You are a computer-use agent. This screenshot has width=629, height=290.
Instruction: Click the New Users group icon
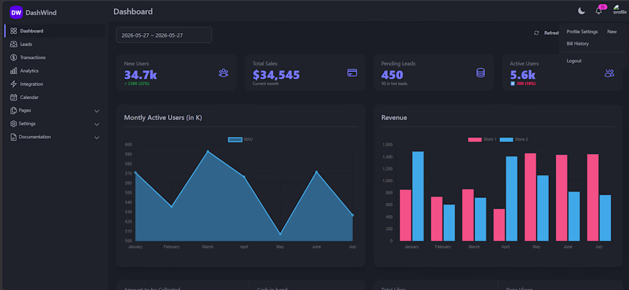click(224, 73)
